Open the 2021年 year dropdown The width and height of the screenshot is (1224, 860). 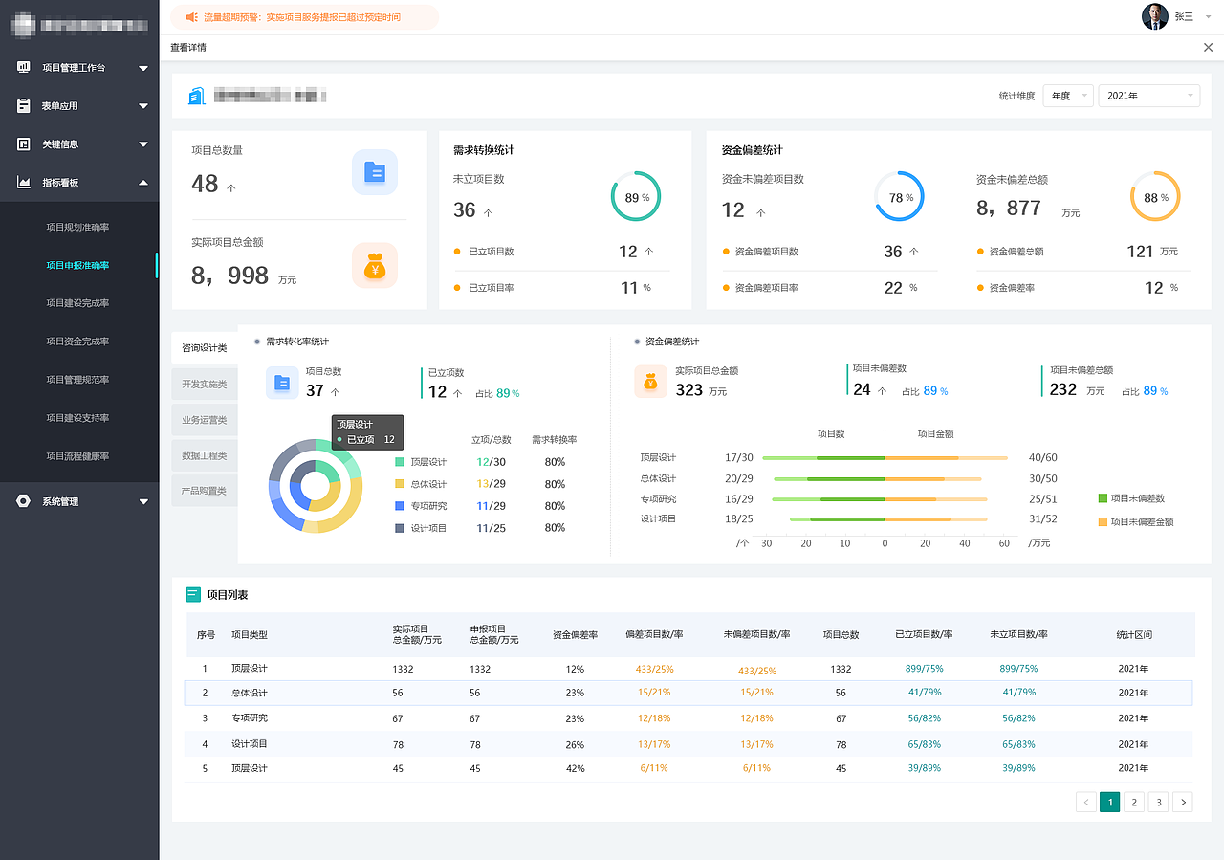tap(1149, 96)
